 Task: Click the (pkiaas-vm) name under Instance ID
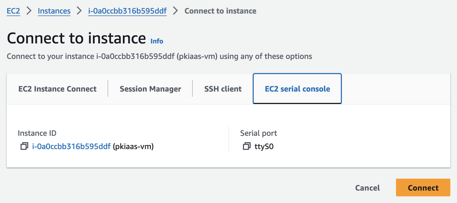pos(133,146)
